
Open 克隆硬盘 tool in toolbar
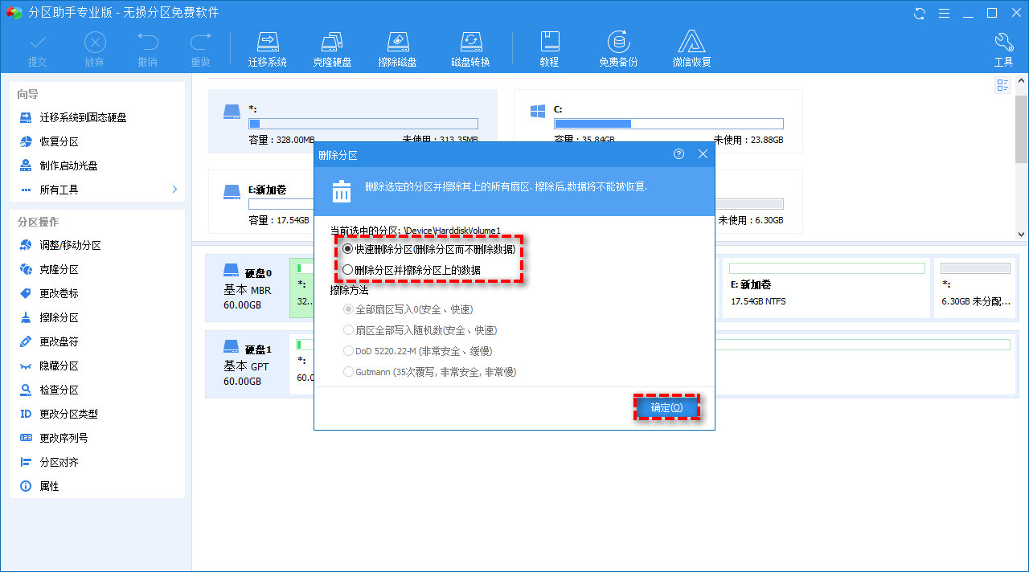[332, 50]
